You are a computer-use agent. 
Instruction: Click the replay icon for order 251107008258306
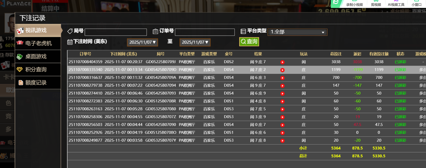coord(282,117)
